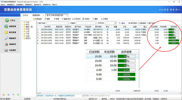The width and height of the screenshot is (182, 100).
Task: Select the 日期倒序 radio button
Action: (x=138, y=23)
